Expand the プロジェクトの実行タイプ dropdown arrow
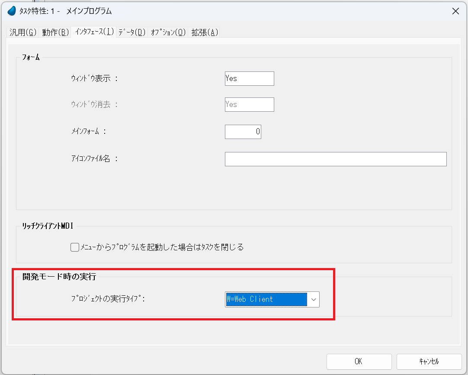Image resolution: width=468 pixels, height=375 pixels. [314, 299]
